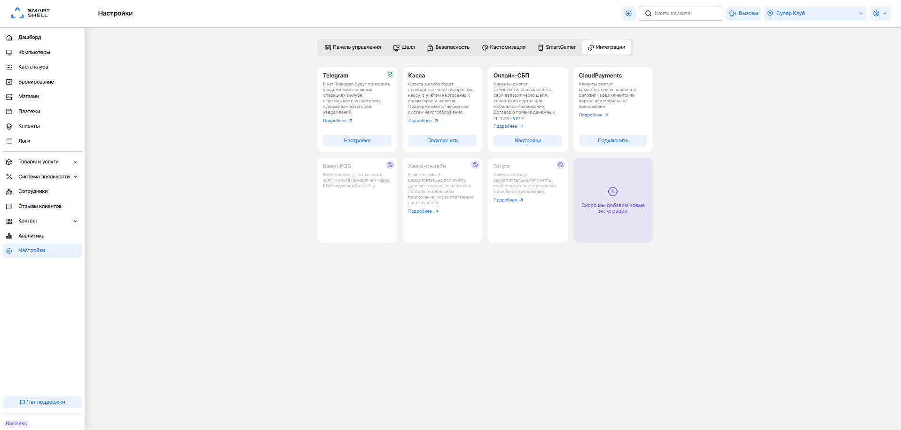Click the Настройки gear icon
Screen dimensions: 901x430
[x=9, y=251]
